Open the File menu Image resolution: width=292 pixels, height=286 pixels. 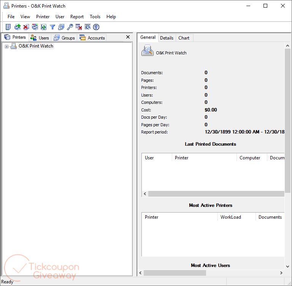pyautogui.click(x=11, y=17)
